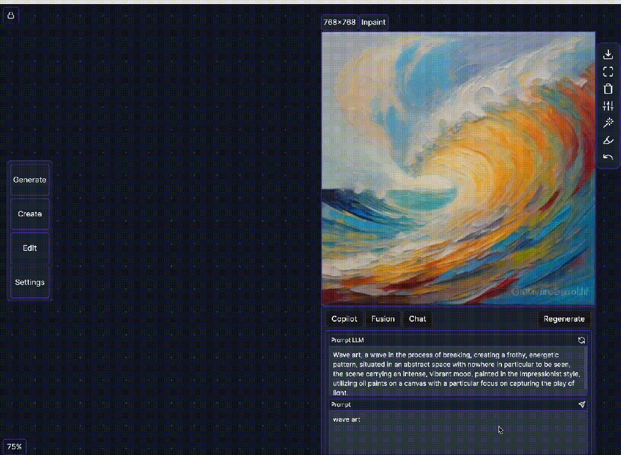The width and height of the screenshot is (621, 455).
Task: Toggle the lock icon in the top corner
Action: click(11, 16)
